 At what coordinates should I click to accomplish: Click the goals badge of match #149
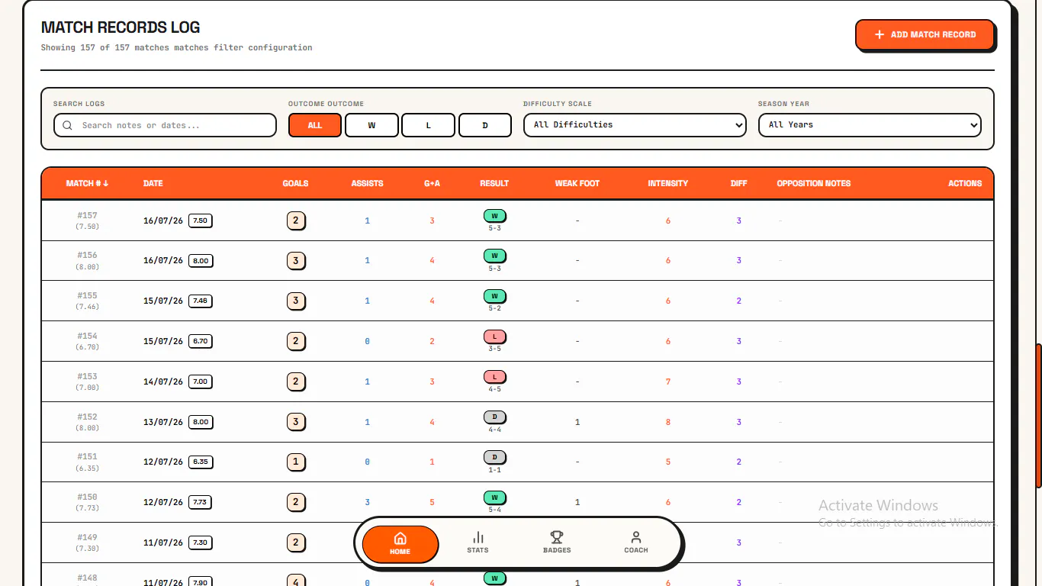tap(296, 543)
